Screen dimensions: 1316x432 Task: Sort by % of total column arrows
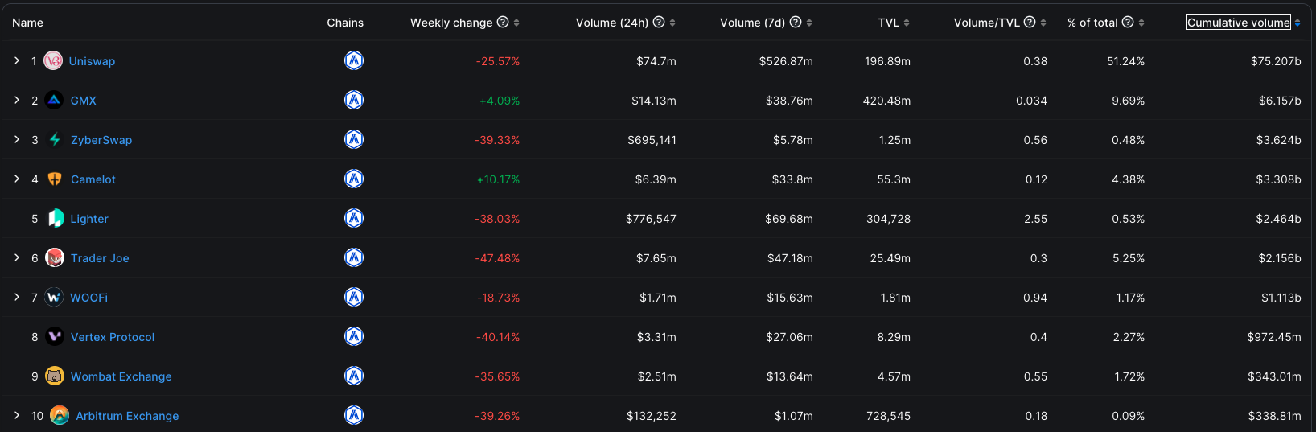(x=1141, y=23)
